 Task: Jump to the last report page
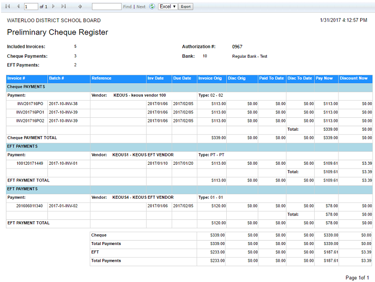(63, 6)
